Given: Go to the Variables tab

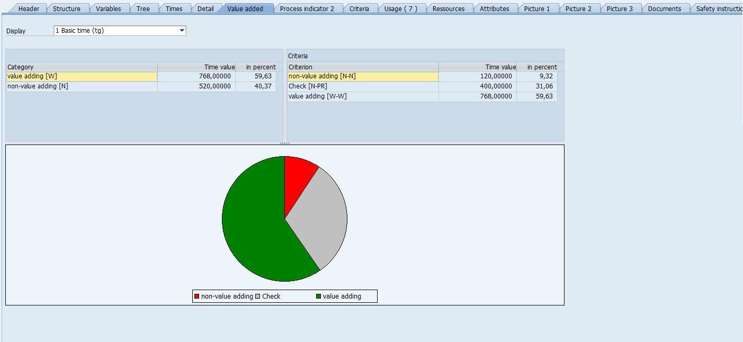Looking at the screenshot, I should [x=108, y=8].
